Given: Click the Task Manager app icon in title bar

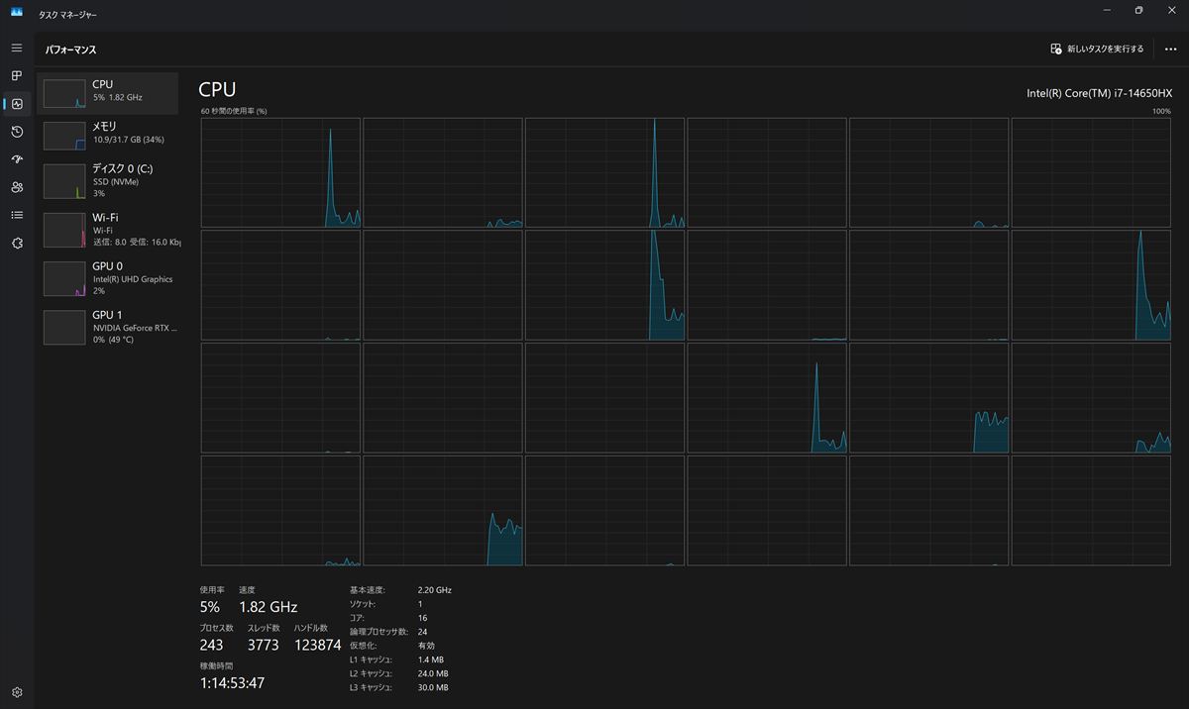Looking at the screenshot, I should coord(17,13).
